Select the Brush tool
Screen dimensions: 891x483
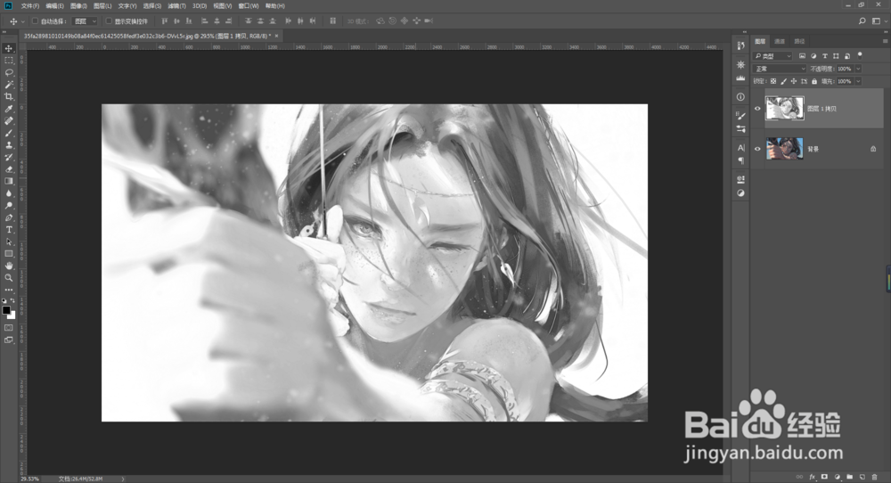[x=9, y=133]
